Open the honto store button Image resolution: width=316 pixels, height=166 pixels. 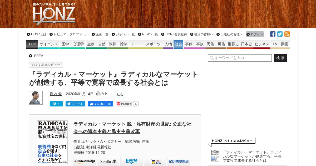point(132,161)
